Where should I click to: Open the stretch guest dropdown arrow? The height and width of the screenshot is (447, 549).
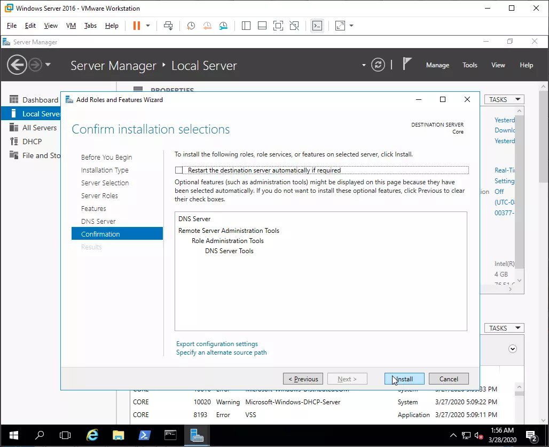coord(351,26)
